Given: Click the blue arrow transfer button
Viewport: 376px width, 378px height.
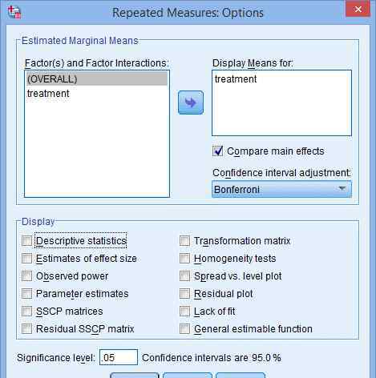Looking at the screenshot, I should [191, 103].
